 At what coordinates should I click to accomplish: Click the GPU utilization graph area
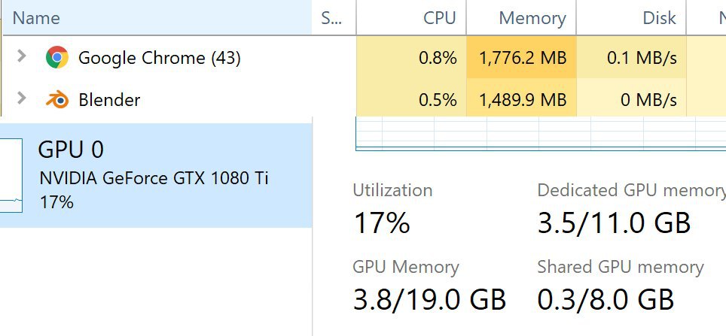pyautogui.click(x=541, y=134)
